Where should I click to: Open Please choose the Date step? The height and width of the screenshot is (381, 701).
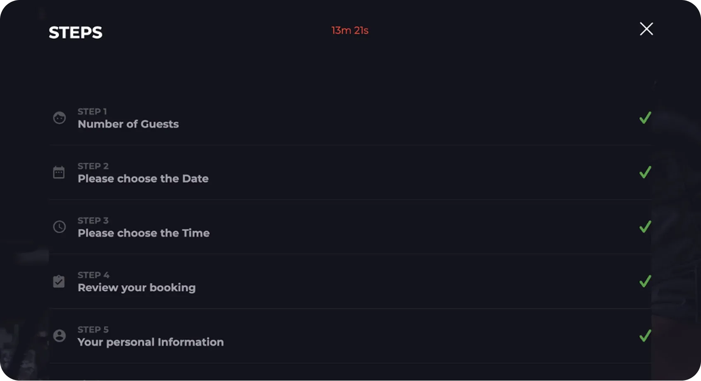pyautogui.click(x=143, y=179)
